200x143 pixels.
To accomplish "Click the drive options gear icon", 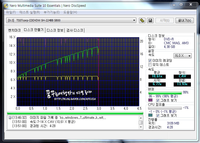I will point(142,21).
